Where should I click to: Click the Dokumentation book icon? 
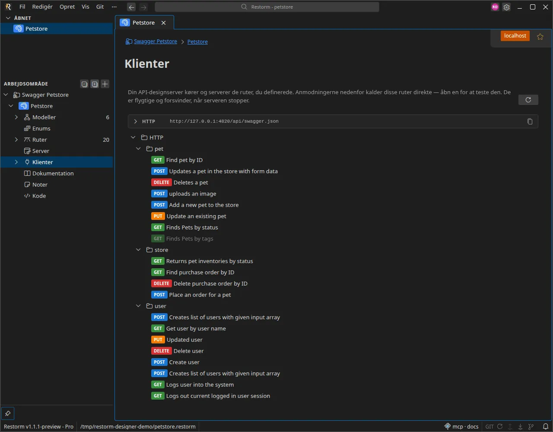pyautogui.click(x=27, y=173)
